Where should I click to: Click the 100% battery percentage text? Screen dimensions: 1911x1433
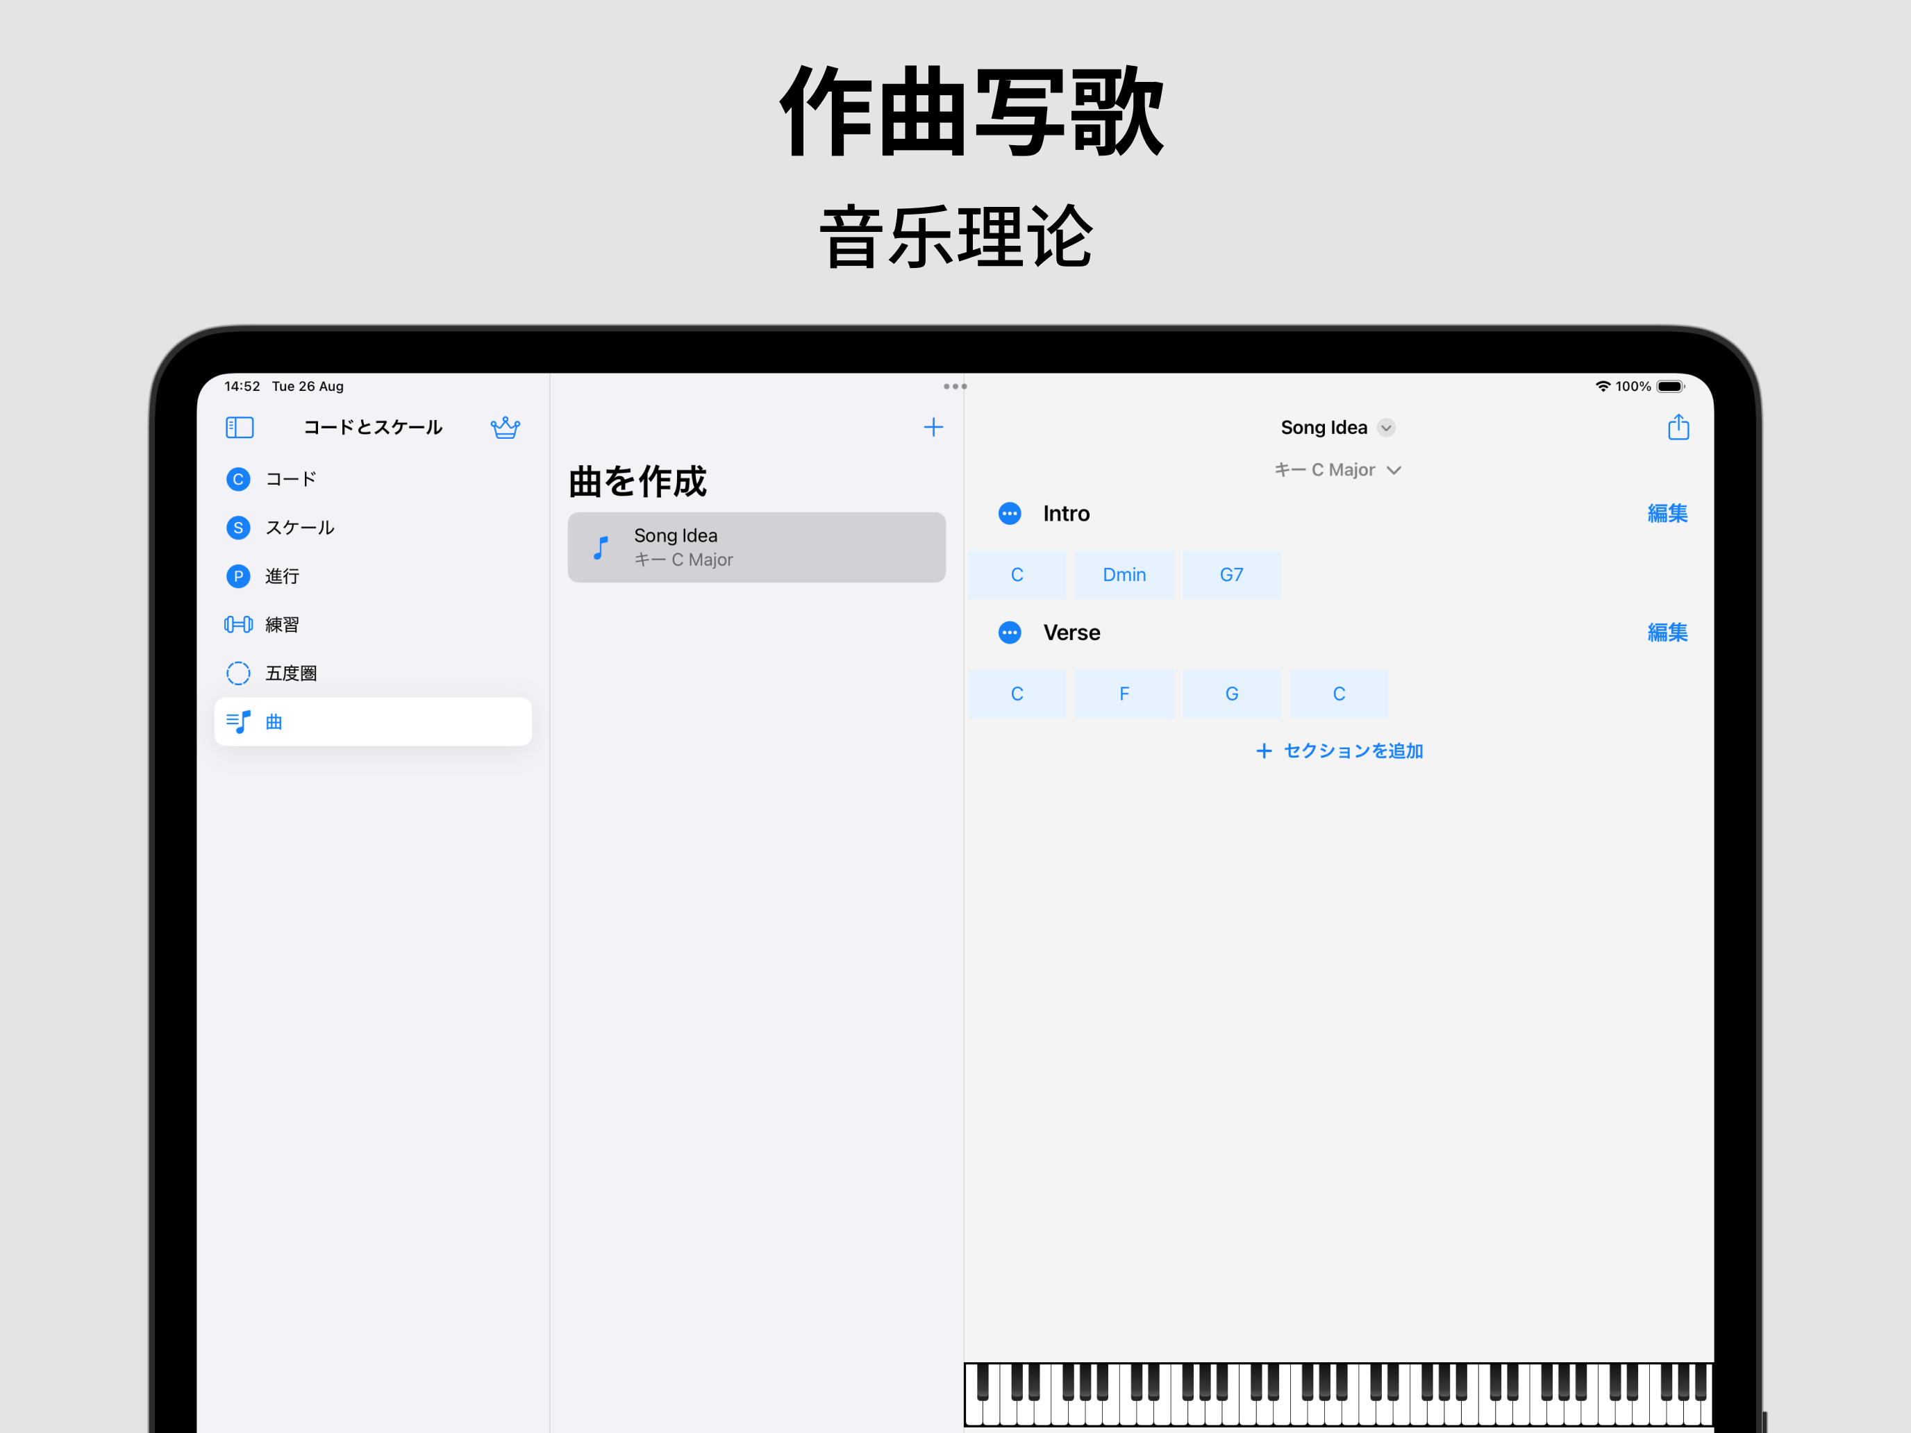pyautogui.click(x=1633, y=386)
